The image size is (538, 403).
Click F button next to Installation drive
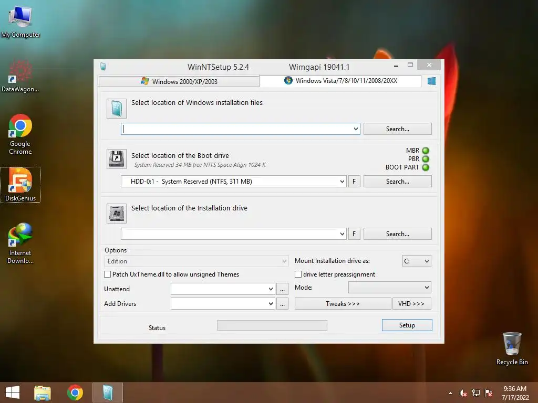click(354, 234)
